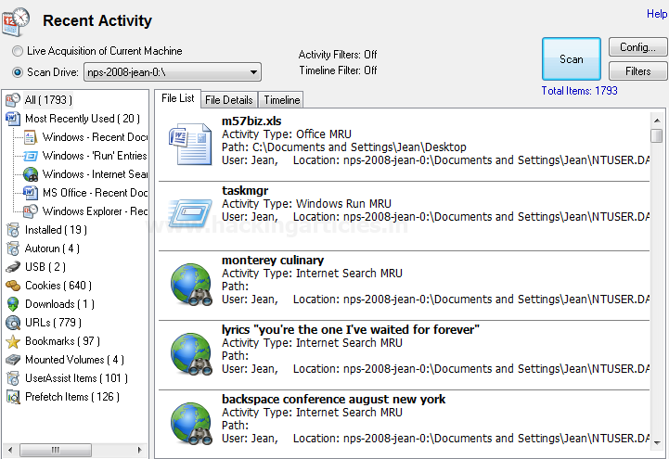Click the URLs category icon

point(13,323)
